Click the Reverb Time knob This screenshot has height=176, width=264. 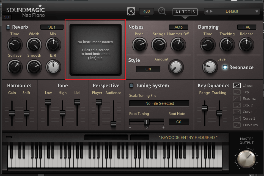(x=15, y=45)
